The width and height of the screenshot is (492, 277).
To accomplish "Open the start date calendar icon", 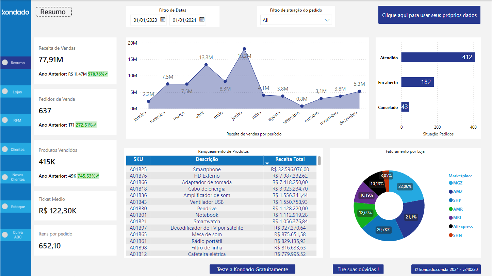I will coord(164,19).
